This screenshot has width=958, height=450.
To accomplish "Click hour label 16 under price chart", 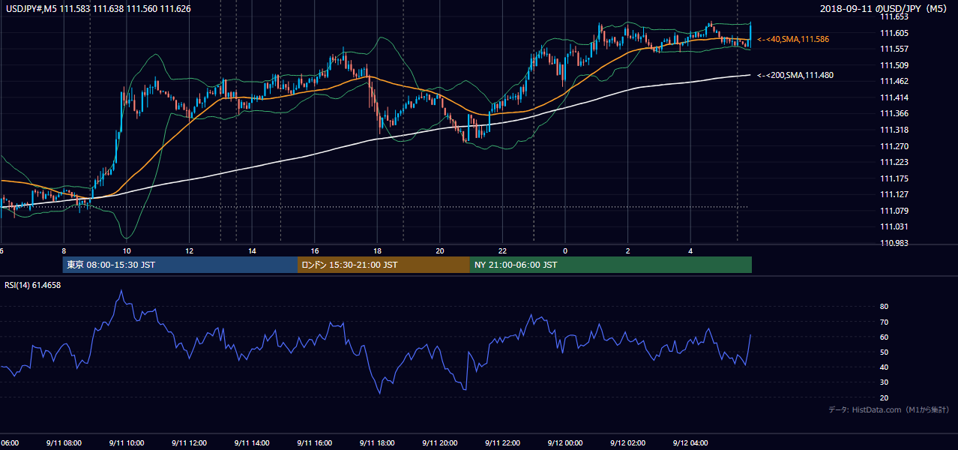I will tap(315, 251).
